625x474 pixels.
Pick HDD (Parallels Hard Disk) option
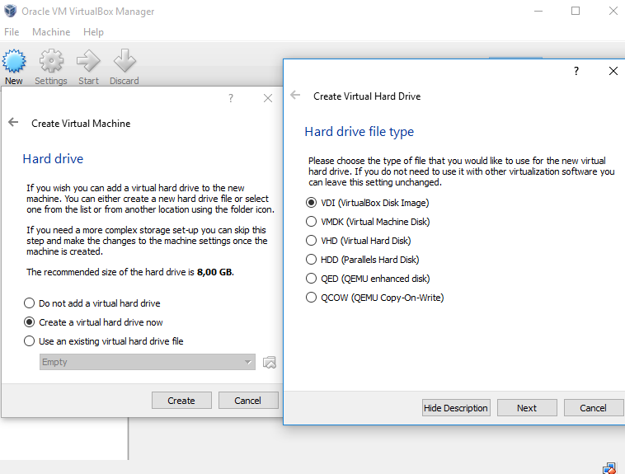pyautogui.click(x=362, y=260)
